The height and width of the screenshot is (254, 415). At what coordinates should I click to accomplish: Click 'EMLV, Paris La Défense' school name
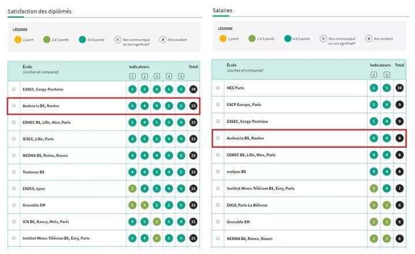tap(247, 205)
